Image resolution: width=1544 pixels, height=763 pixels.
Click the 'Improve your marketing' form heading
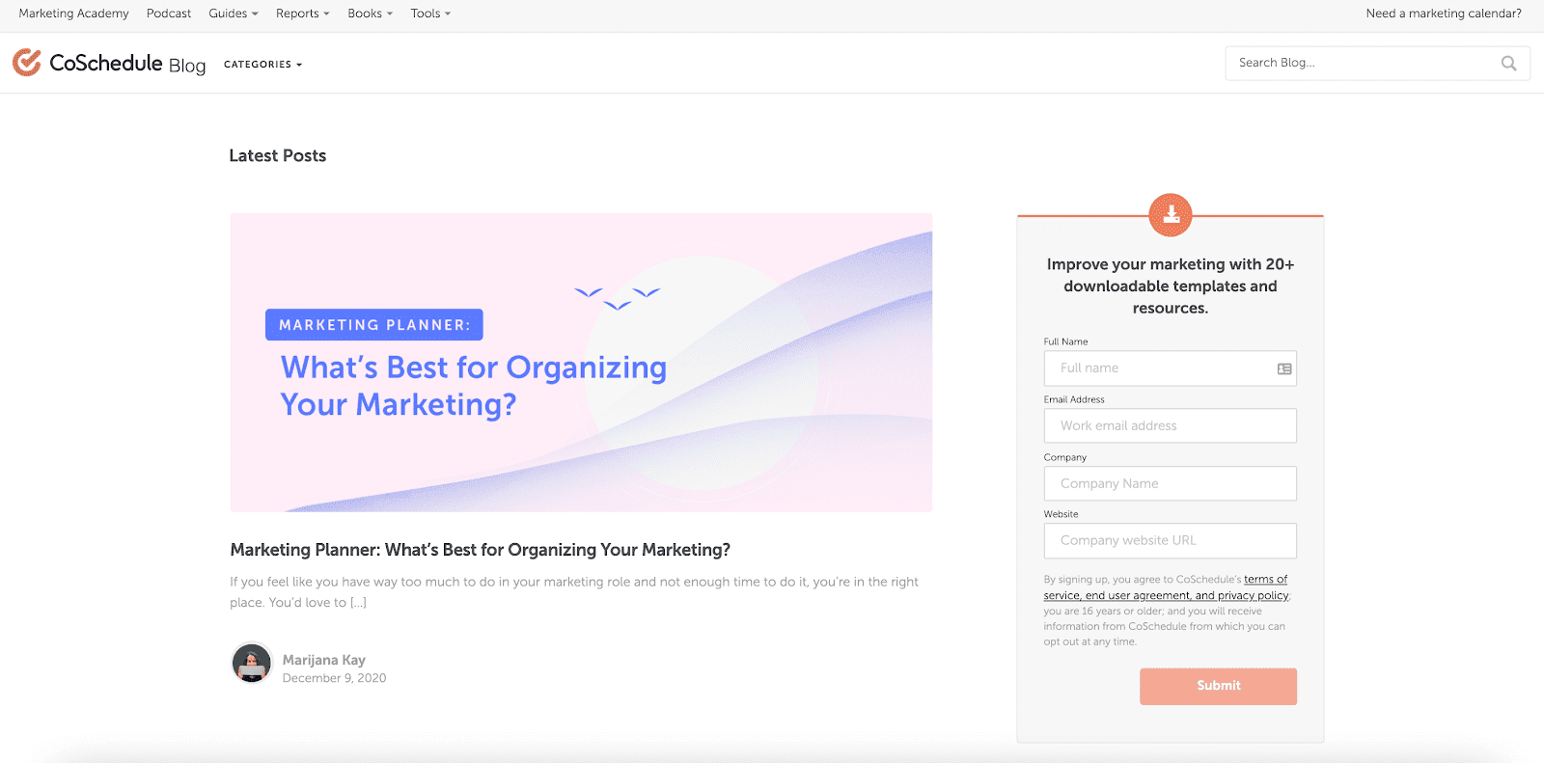coord(1171,286)
